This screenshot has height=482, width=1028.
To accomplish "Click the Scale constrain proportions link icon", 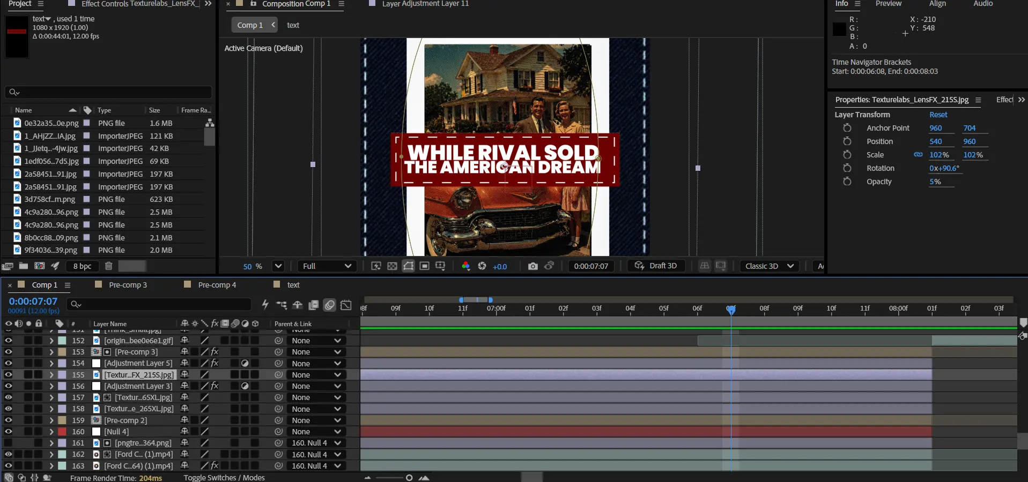I will (918, 155).
